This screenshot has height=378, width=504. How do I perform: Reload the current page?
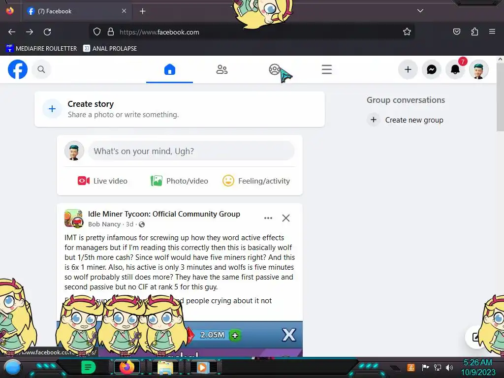pos(47,32)
